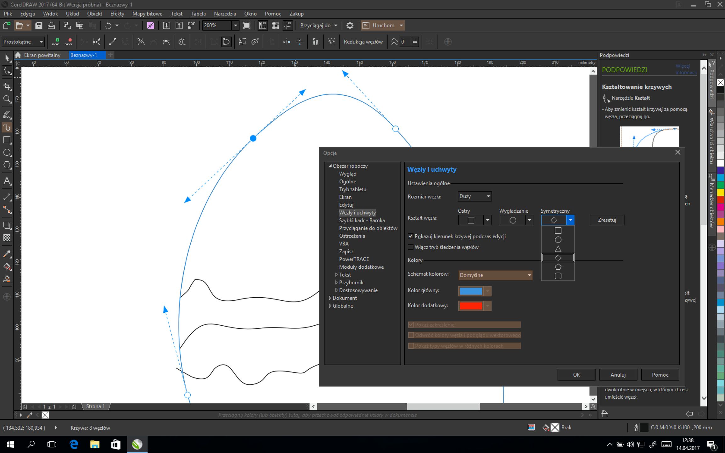The height and width of the screenshot is (453, 725).
Task: Uncheck Pokazuj kierunek krzywej podczas edycji
Action: point(410,236)
